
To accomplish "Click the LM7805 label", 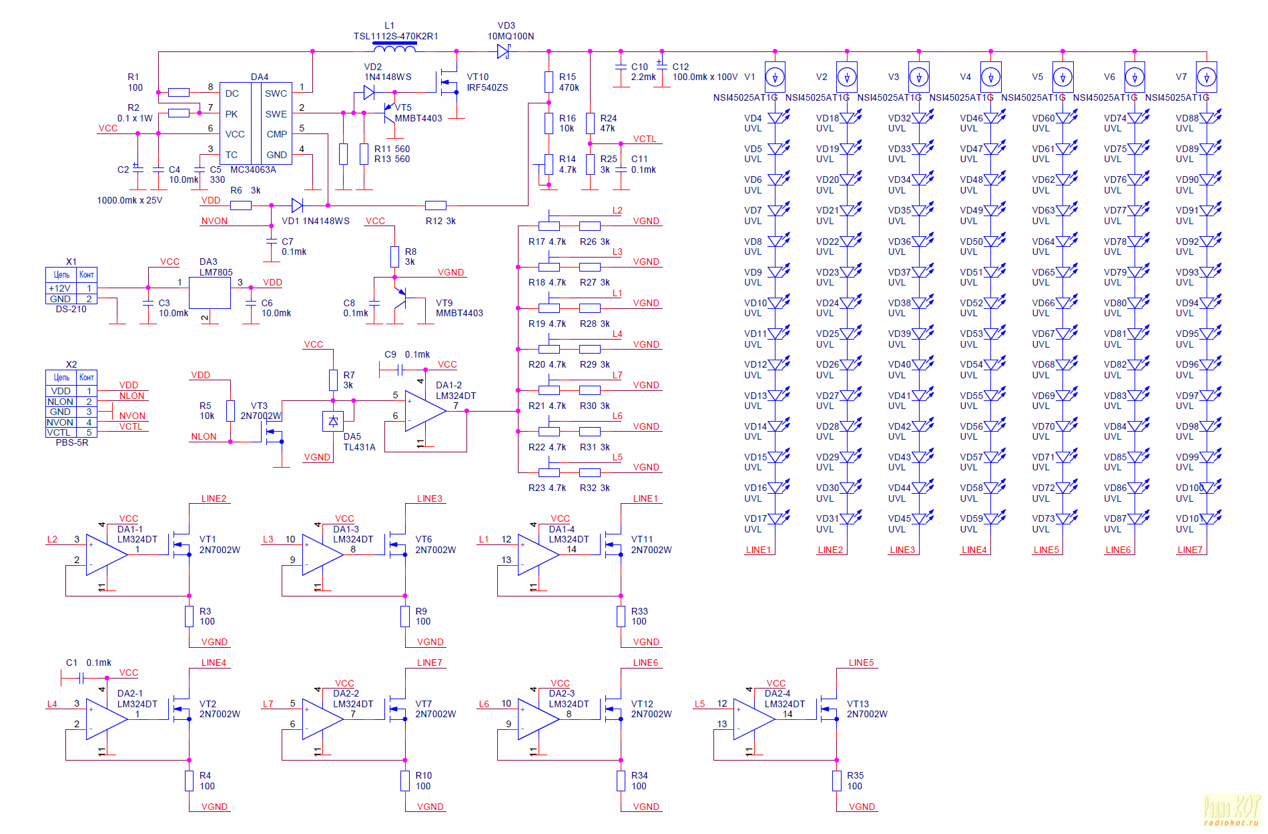I will 216,272.
